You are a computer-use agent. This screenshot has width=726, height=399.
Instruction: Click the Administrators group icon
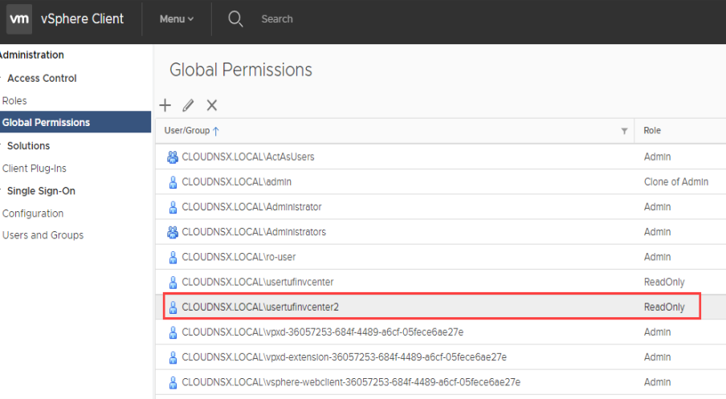[x=172, y=232]
